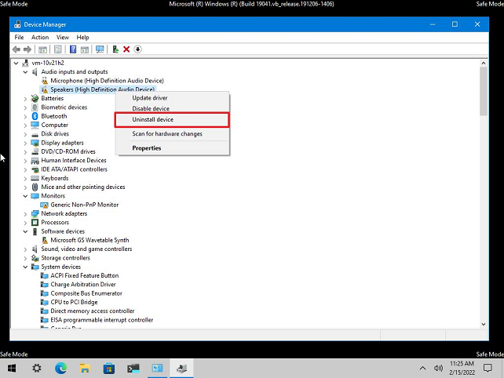Choose Scan for hardware changes entry

coord(172,134)
